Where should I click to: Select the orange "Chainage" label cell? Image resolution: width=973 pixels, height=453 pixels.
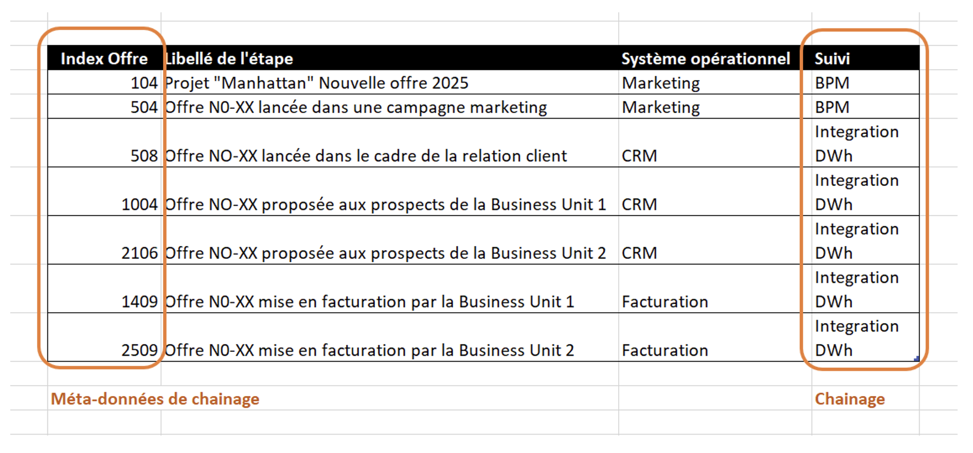point(850,399)
